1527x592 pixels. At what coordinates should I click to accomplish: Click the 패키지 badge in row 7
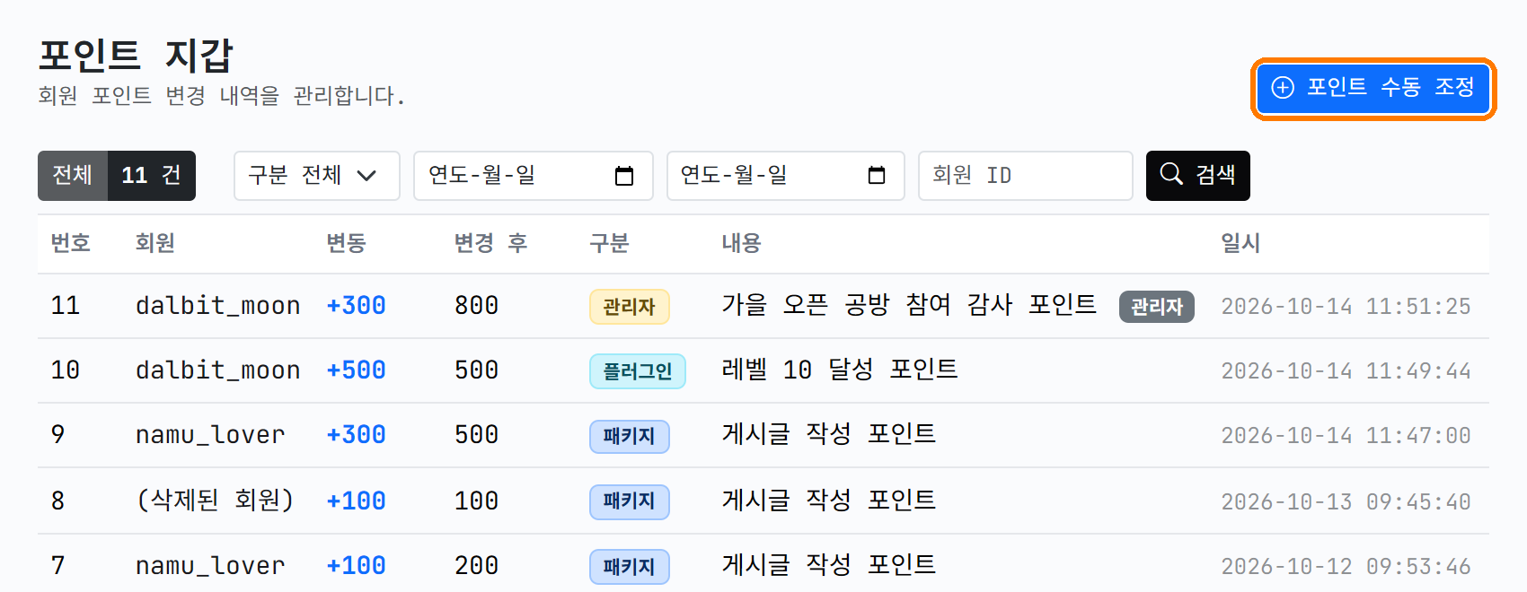(629, 567)
